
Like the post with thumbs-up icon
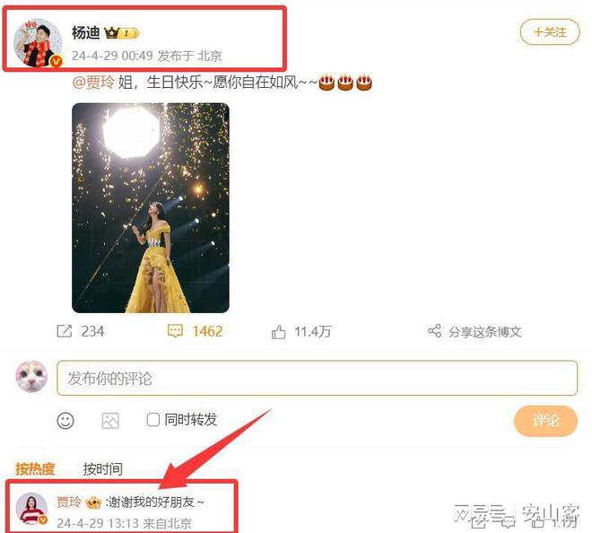pos(279,332)
